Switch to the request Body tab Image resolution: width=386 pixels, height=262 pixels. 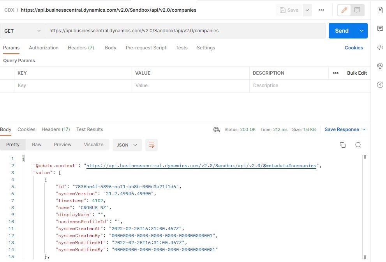(111, 48)
